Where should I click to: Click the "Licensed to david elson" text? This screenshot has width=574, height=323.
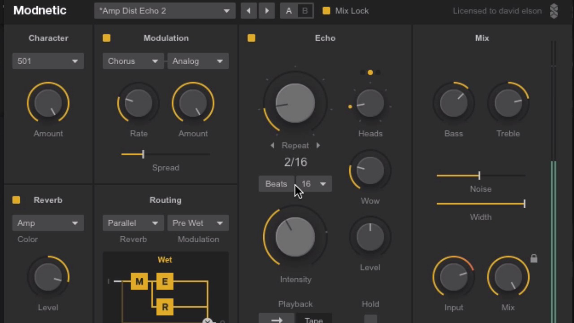coord(497,11)
